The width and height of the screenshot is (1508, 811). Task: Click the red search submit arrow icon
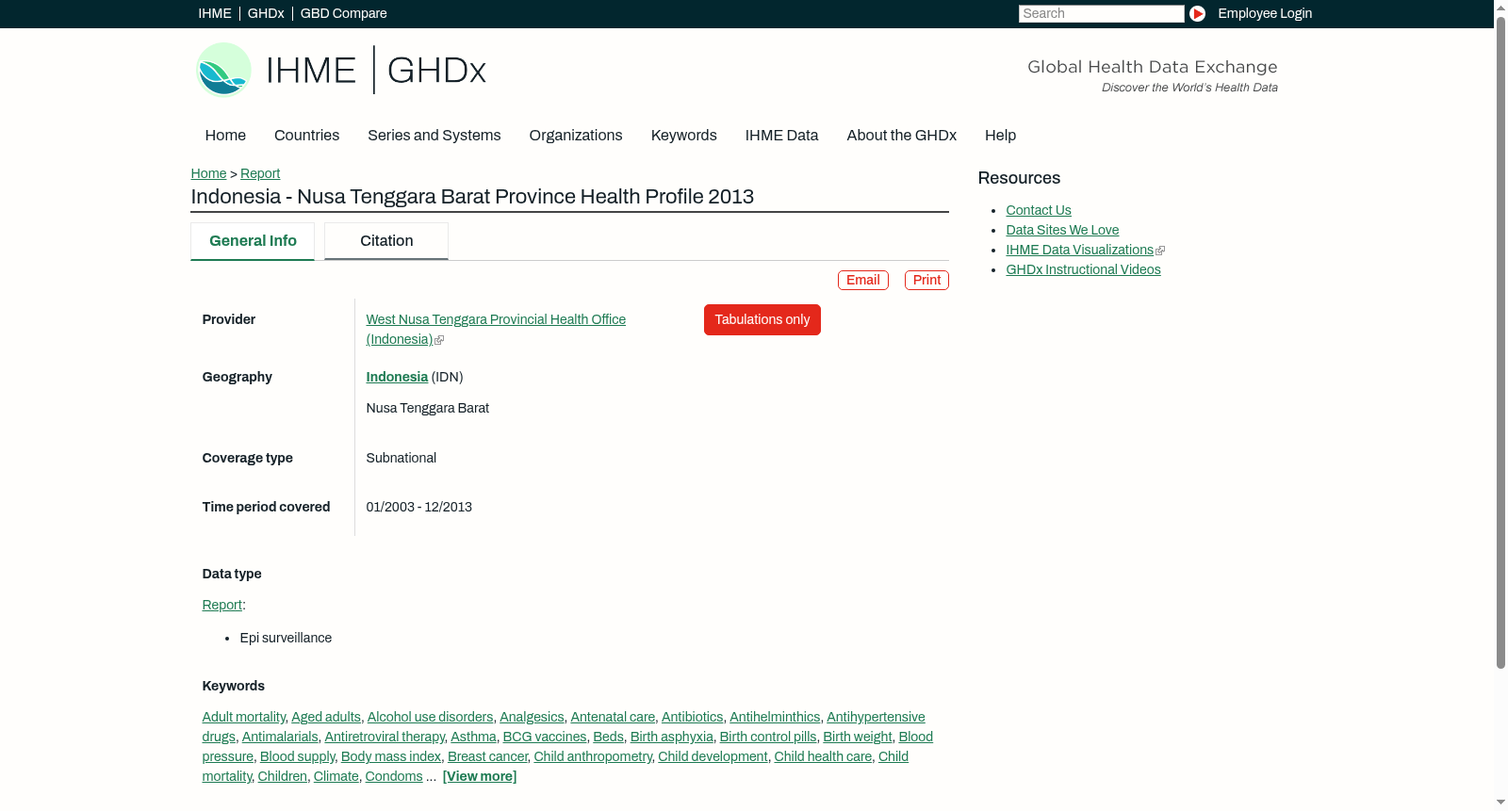click(1197, 13)
